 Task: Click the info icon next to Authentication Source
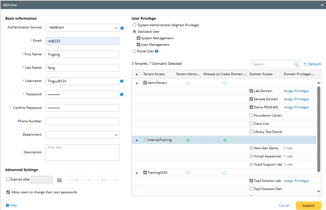(x=122, y=28)
